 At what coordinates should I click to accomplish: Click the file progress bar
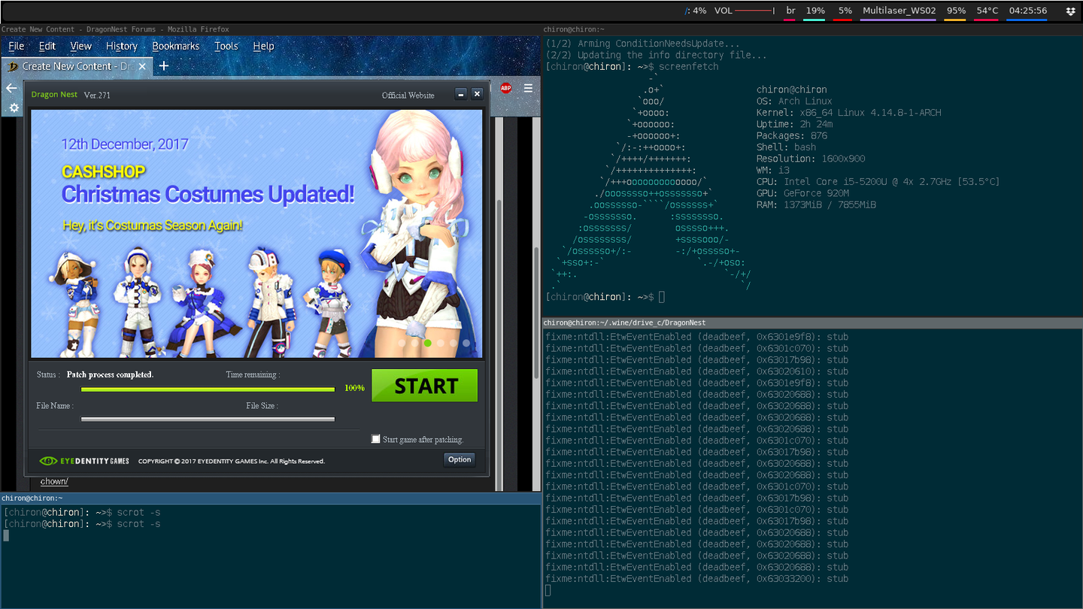coord(208,419)
